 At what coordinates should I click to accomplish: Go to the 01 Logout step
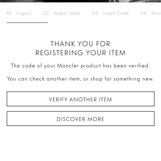19,13
